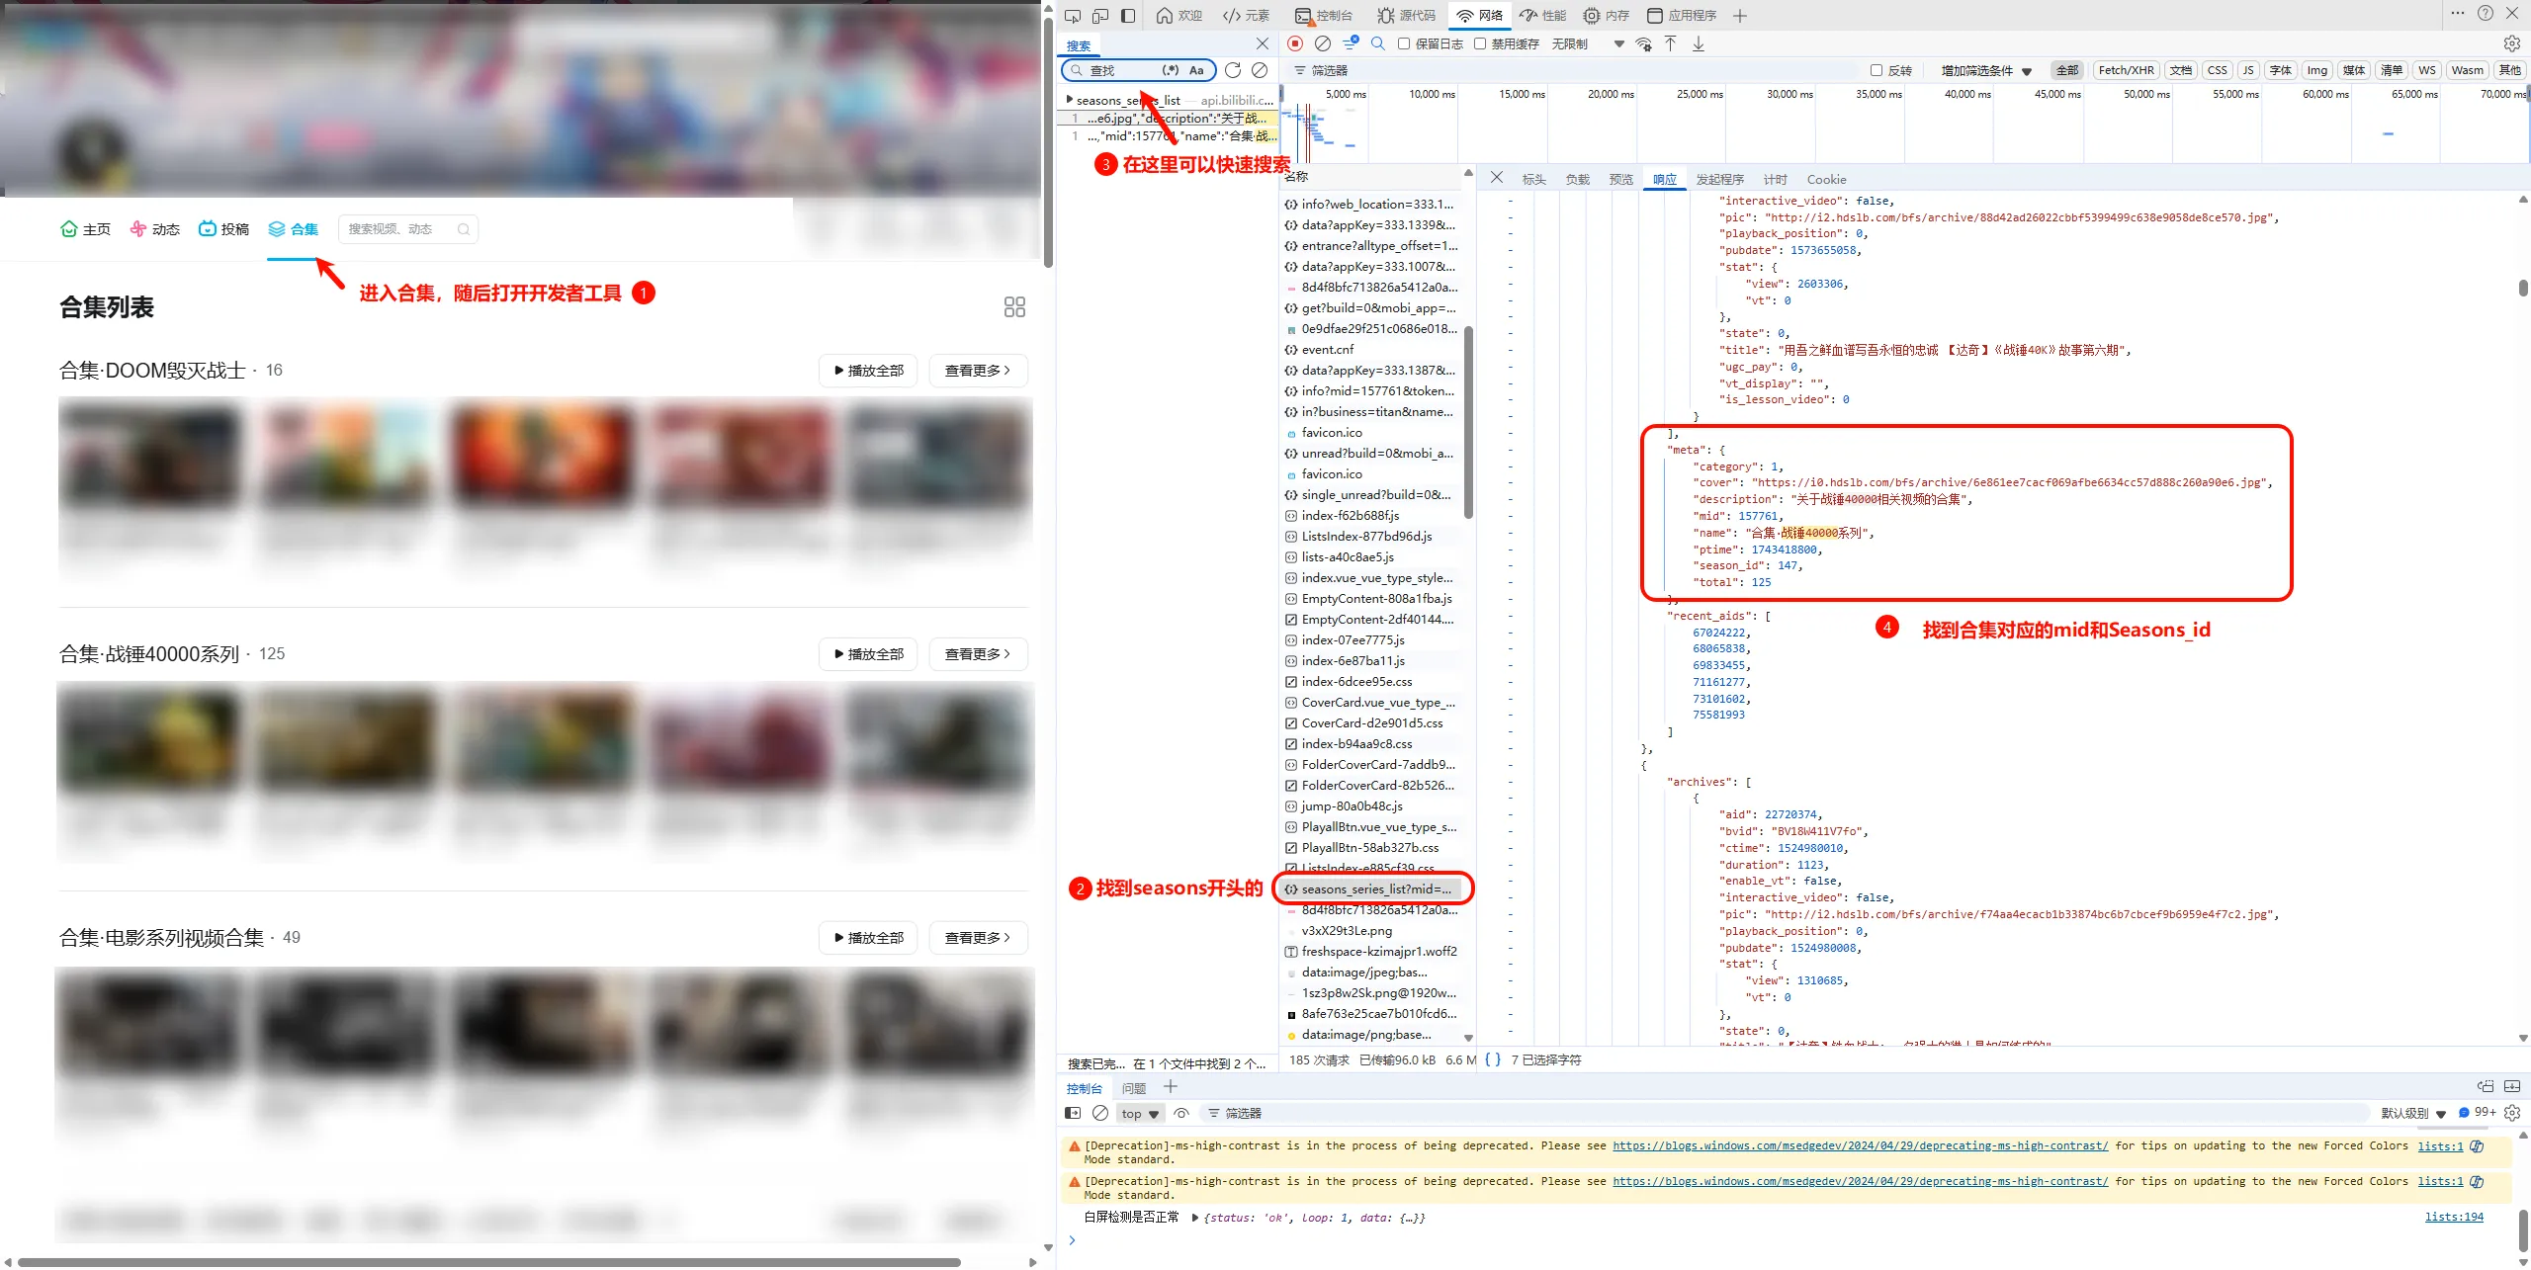Click 播放全部 for 战锤40000系列
Screen dimensions: 2531x1270
(868, 653)
